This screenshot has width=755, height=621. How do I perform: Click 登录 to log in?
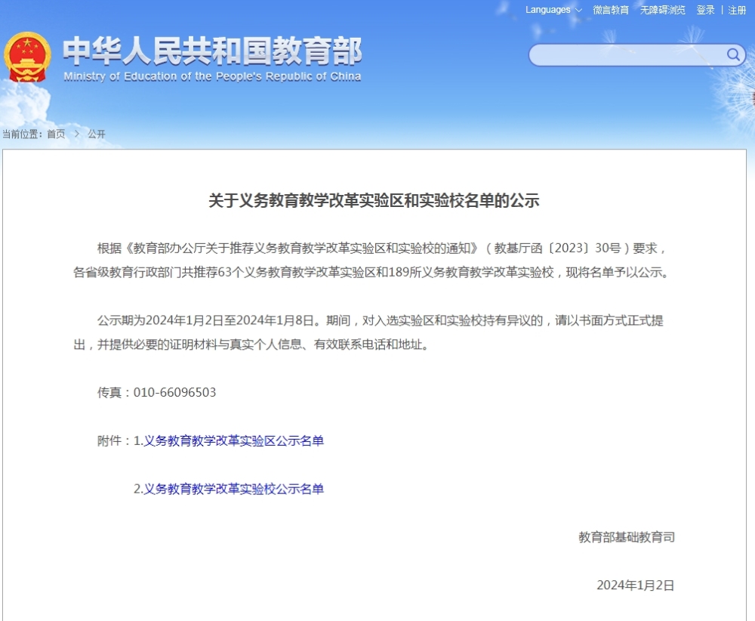tap(705, 10)
